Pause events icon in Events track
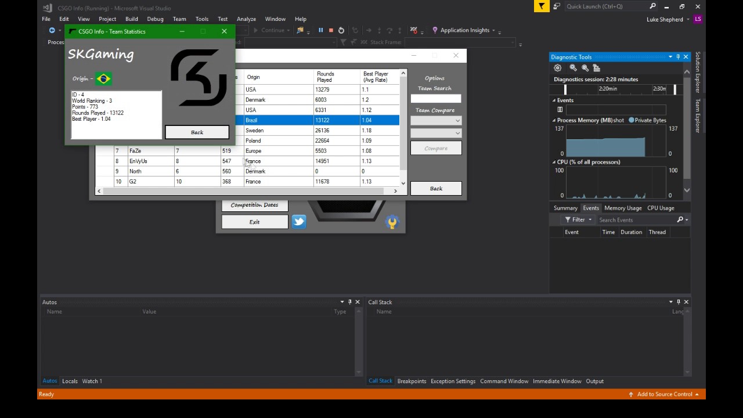Viewport: 743px width, 418px height. [x=560, y=110]
